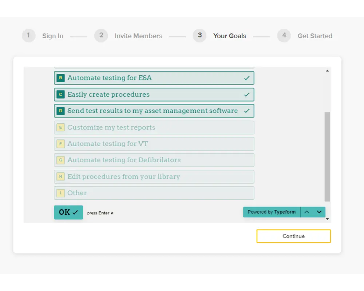
Task: Click the B key badge icon
Action: click(60, 78)
